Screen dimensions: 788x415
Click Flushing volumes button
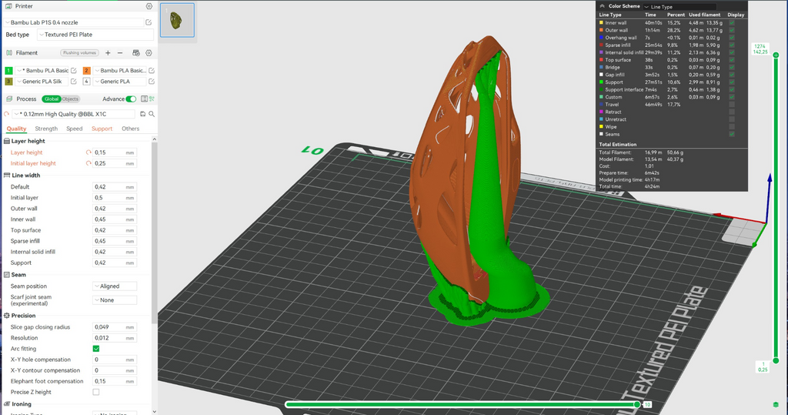click(x=79, y=53)
